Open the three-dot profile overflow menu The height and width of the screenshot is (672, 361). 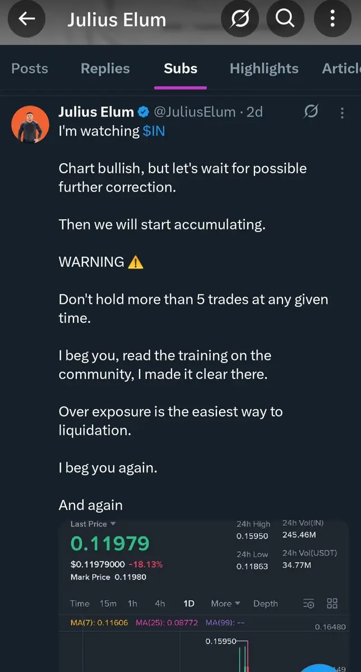pos(332,19)
